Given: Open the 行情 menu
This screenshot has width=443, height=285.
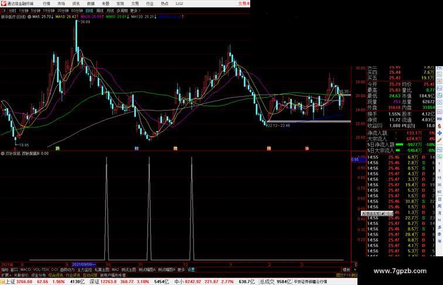Looking at the screenshot, I should (46, 4).
